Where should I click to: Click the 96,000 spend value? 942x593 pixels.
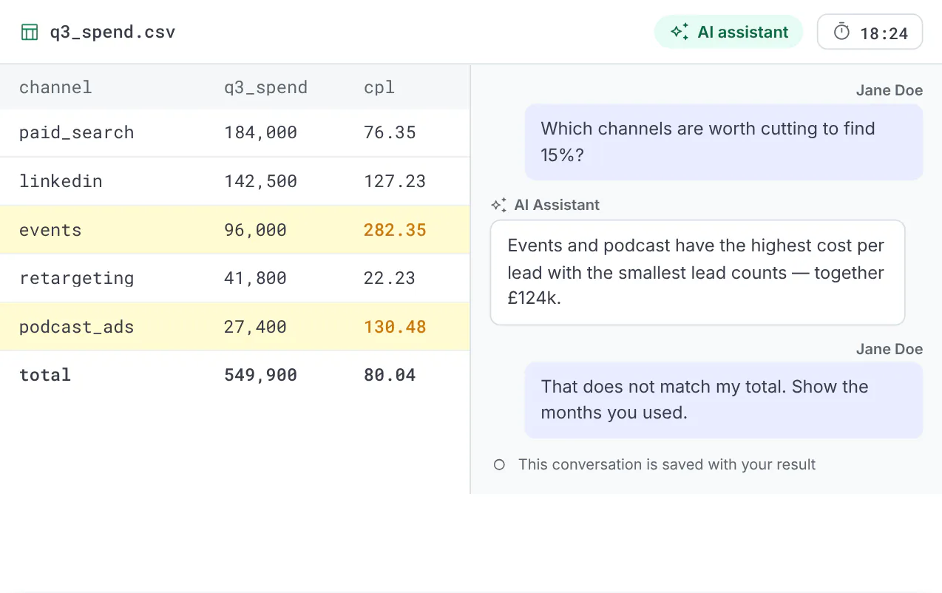pos(255,230)
